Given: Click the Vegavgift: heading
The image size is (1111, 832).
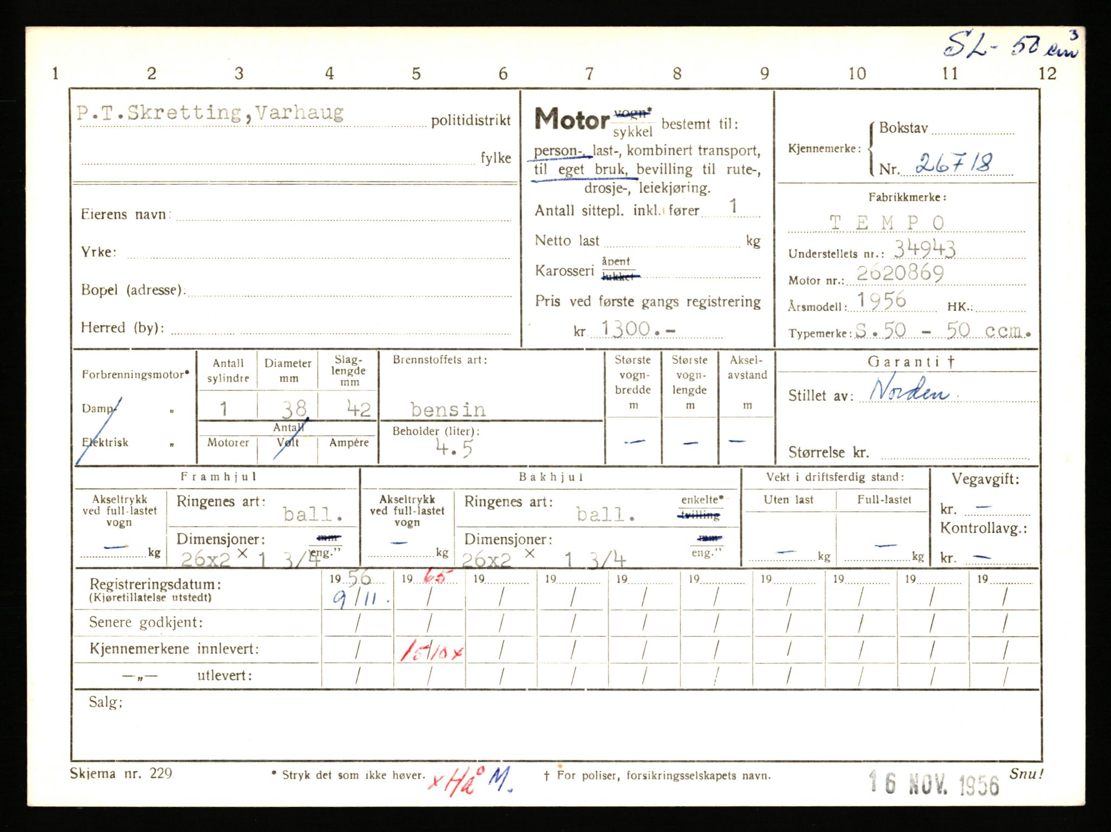Looking at the screenshot, I should coord(985,479).
